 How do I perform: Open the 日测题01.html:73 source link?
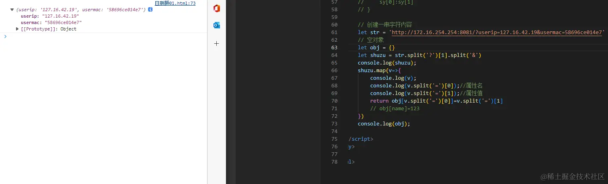(175, 3)
